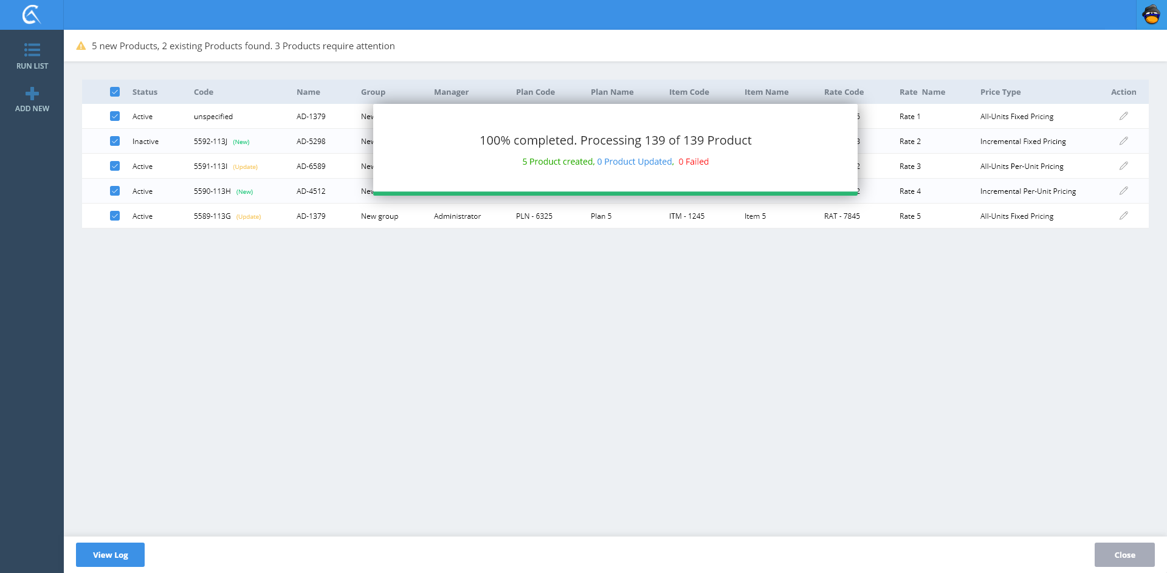Sort by the Price Type column header

point(1000,92)
